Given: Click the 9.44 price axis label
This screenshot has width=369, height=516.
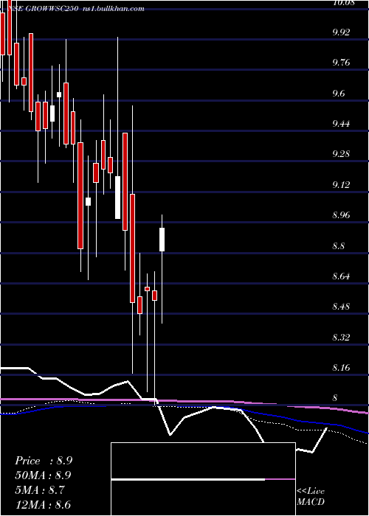Looking at the screenshot, I should pyautogui.click(x=341, y=124).
